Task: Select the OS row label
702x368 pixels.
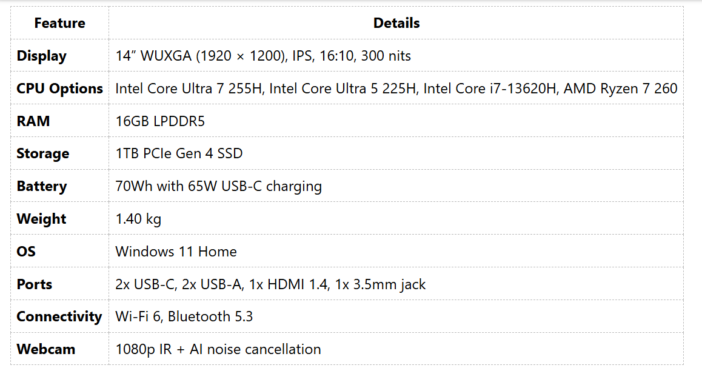Action: pos(26,252)
